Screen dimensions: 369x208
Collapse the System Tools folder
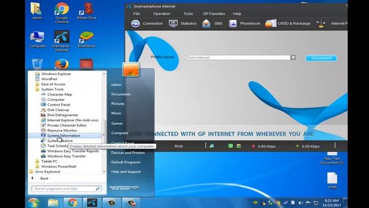[52, 90]
